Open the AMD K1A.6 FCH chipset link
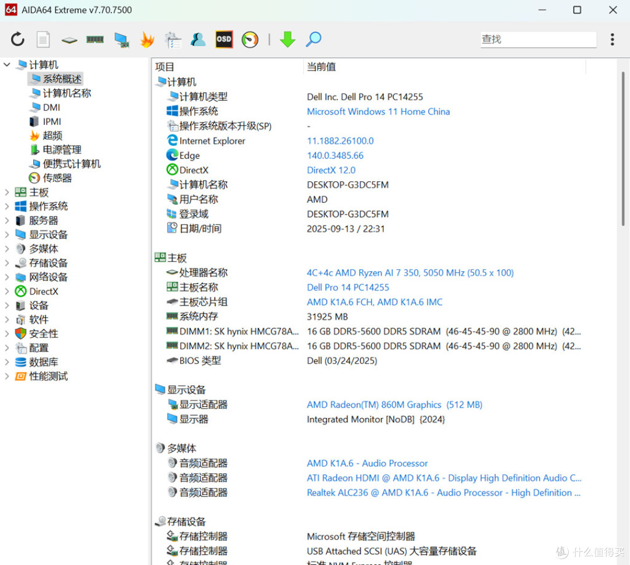 (374, 302)
